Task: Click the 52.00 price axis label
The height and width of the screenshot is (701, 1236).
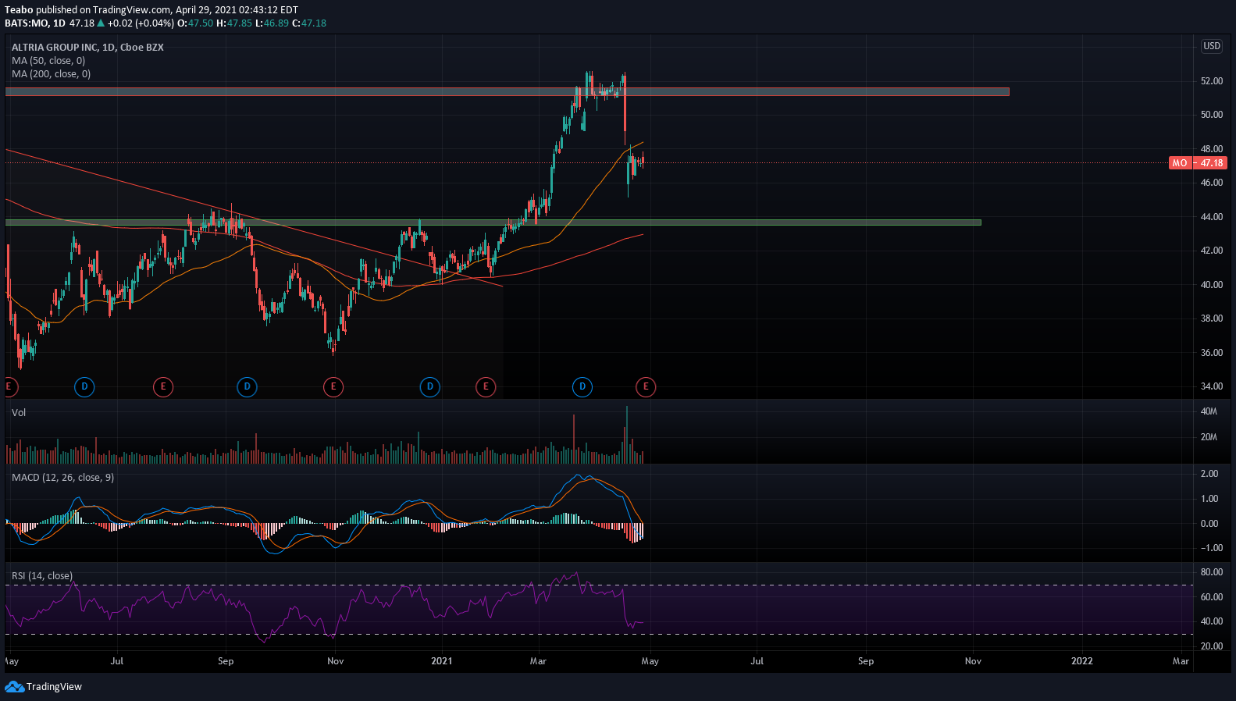Action: tap(1212, 81)
